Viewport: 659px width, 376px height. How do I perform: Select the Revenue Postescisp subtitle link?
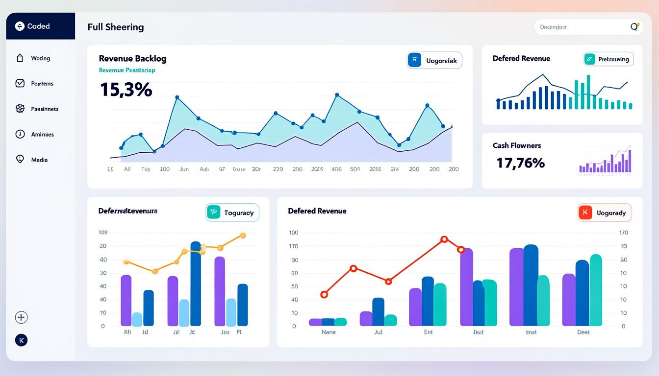127,70
